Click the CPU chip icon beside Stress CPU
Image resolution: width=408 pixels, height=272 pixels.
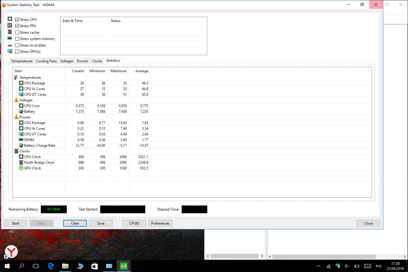(10, 19)
